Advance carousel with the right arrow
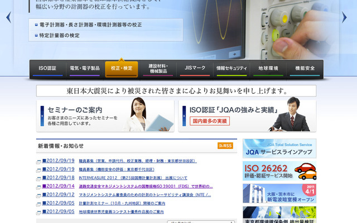 pyautogui.click(x=344, y=17)
